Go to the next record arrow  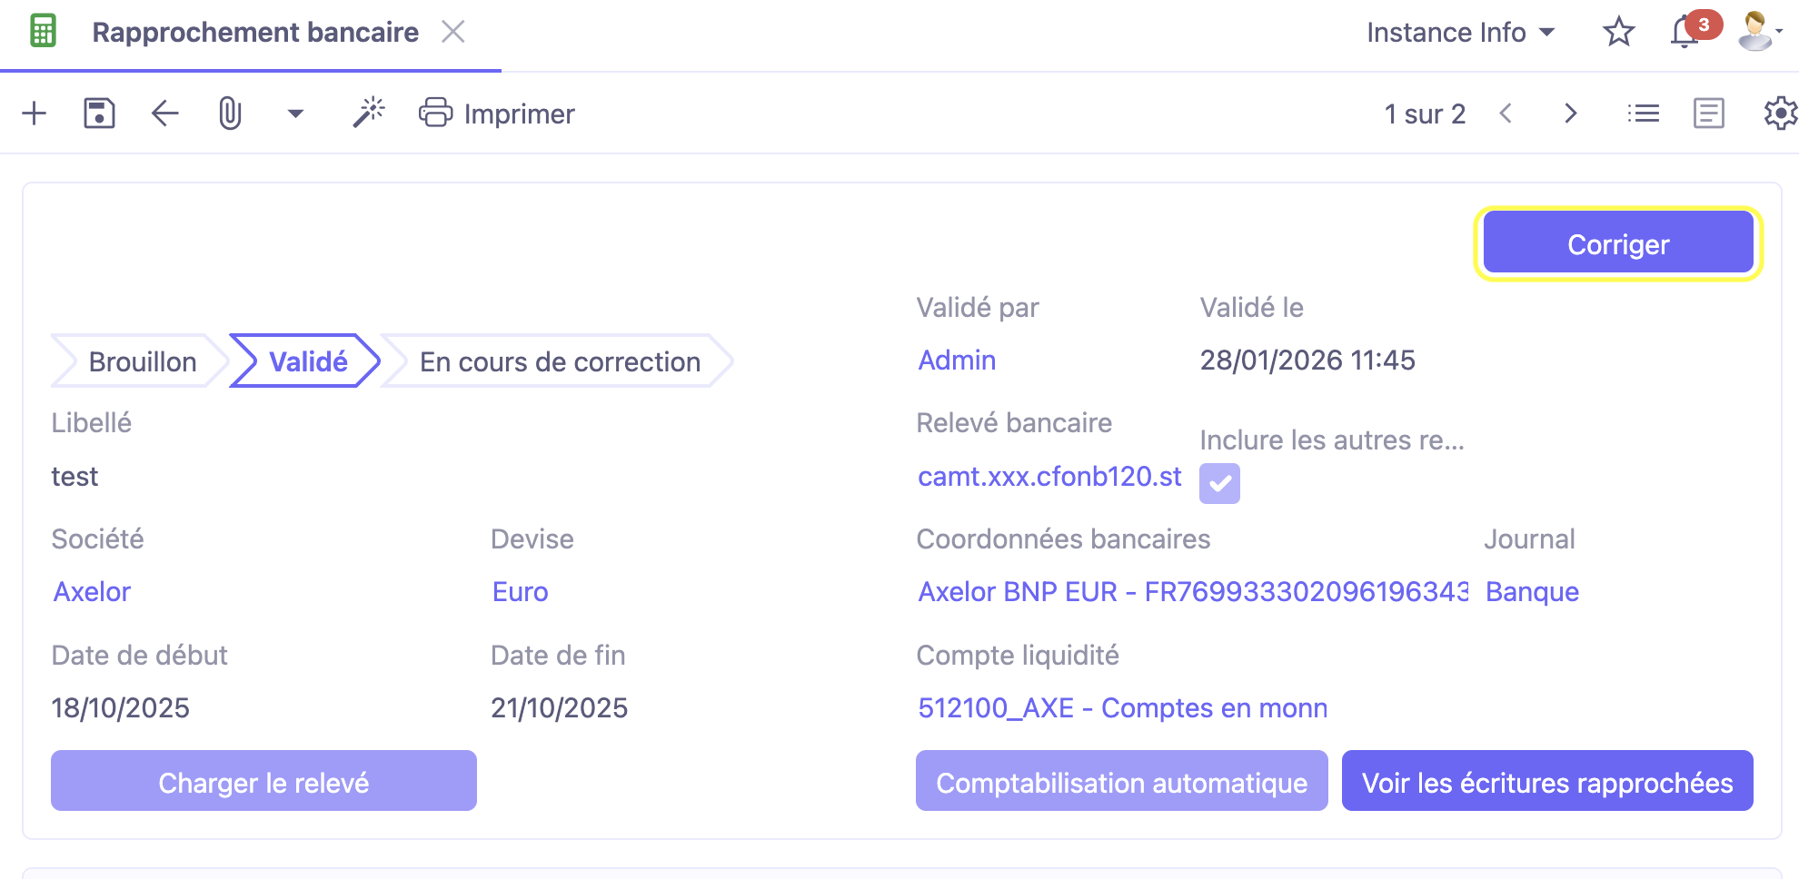click(1570, 113)
